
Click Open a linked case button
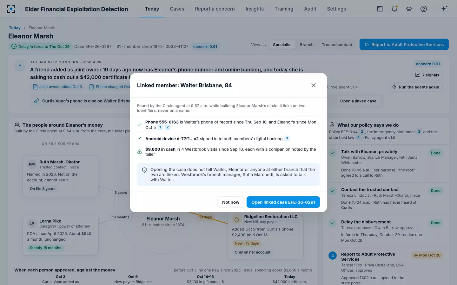(358, 101)
